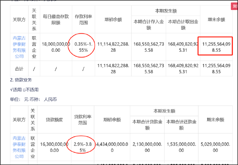
Task: Click 168,409,820,925.31 in the 合计 row
Action: 183,68
